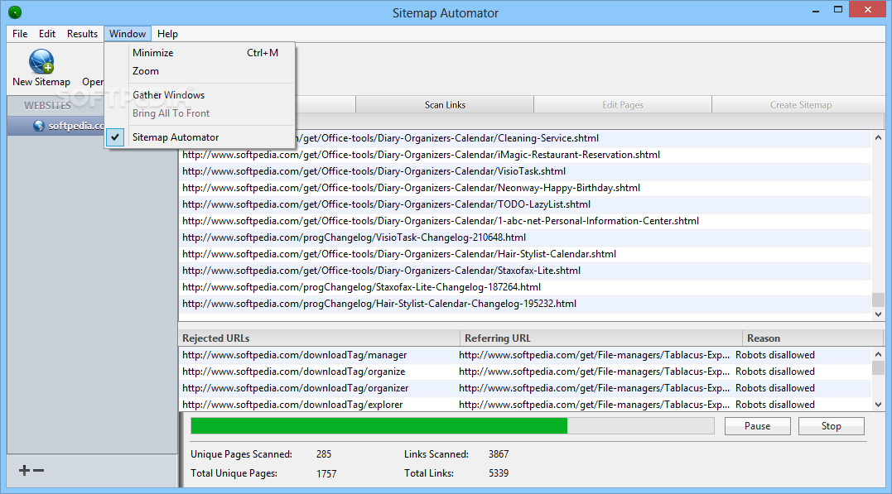Click scroll up arrow of scanned URL list
892x494 pixels.
point(879,137)
